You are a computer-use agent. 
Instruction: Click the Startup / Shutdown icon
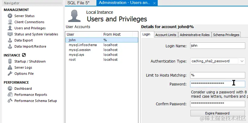(10, 61)
